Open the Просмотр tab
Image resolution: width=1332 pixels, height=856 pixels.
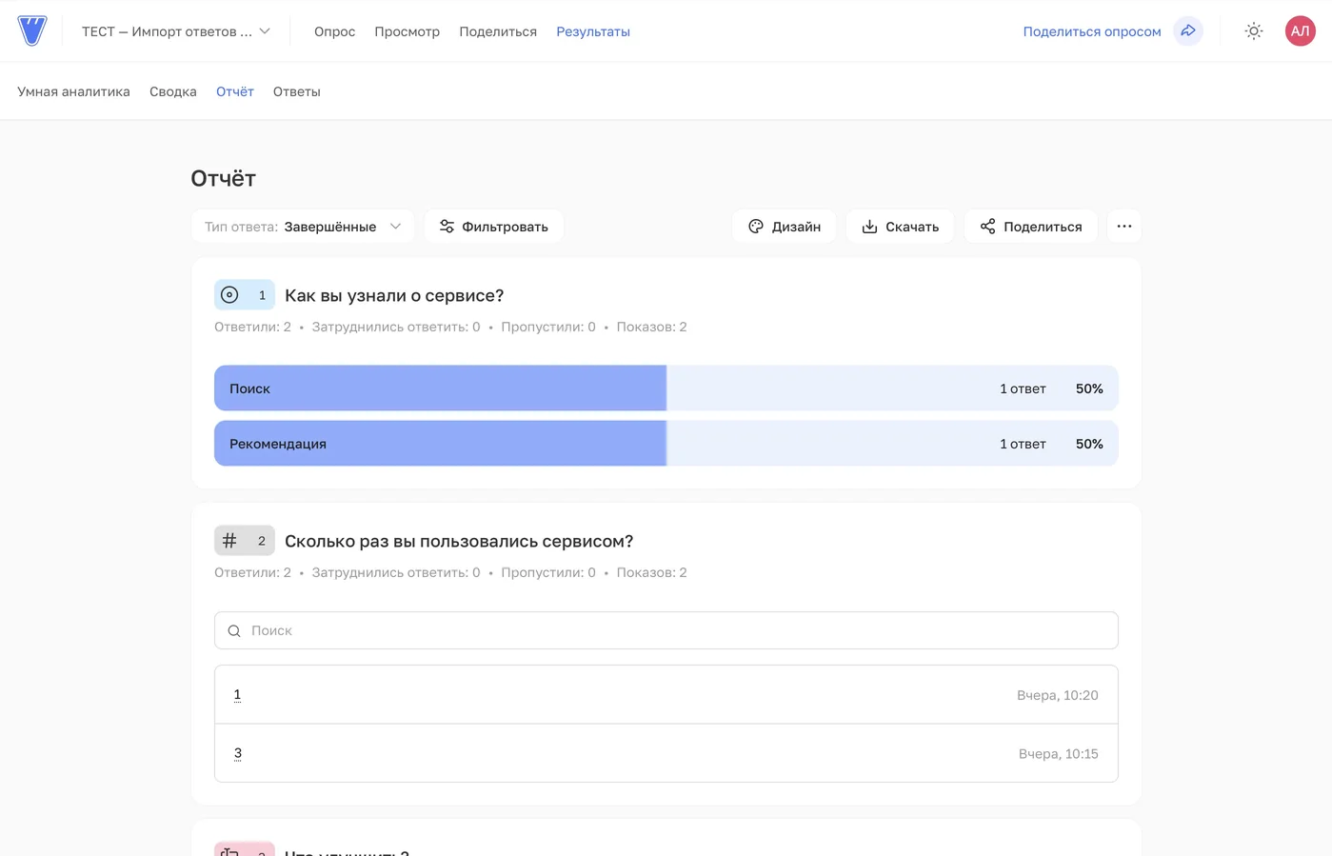tap(407, 31)
